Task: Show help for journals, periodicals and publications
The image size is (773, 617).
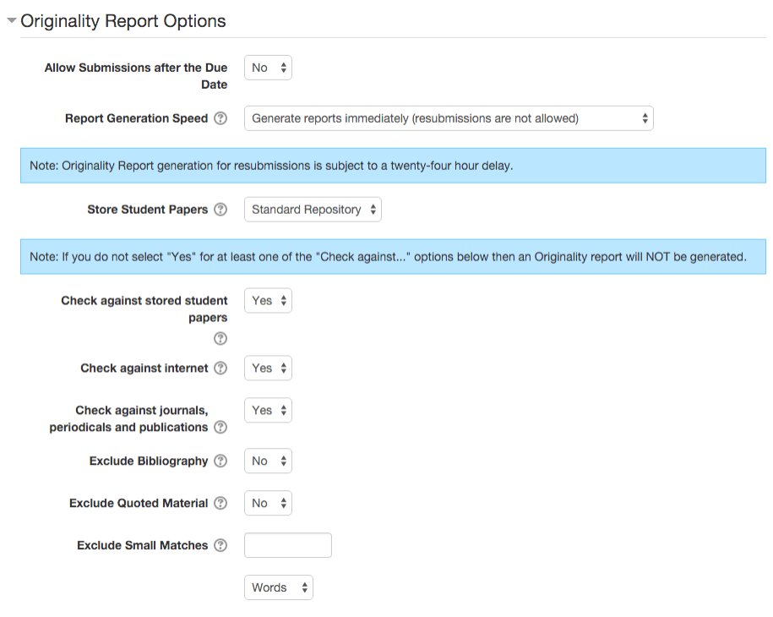Action: pyautogui.click(x=220, y=427)
